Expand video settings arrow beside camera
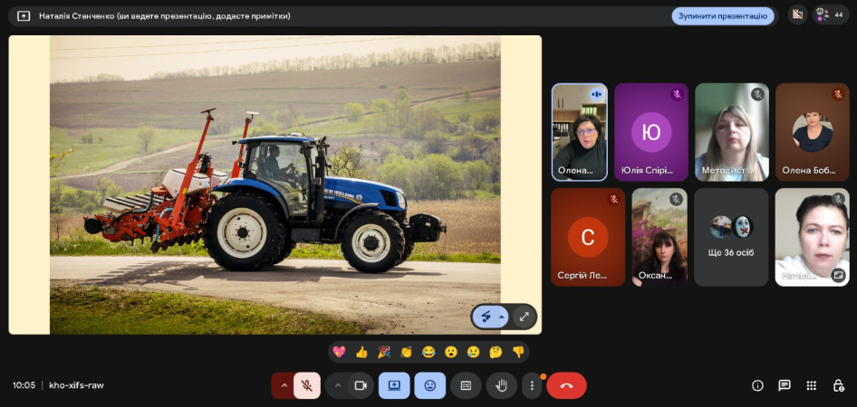Viewport: 857px width, 407px height. coord(337,385)
